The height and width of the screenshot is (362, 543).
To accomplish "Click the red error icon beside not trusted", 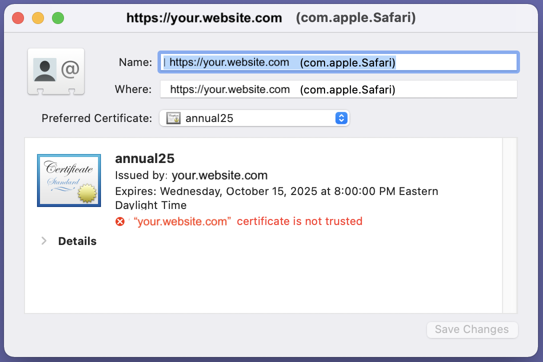I will (120, 221).
